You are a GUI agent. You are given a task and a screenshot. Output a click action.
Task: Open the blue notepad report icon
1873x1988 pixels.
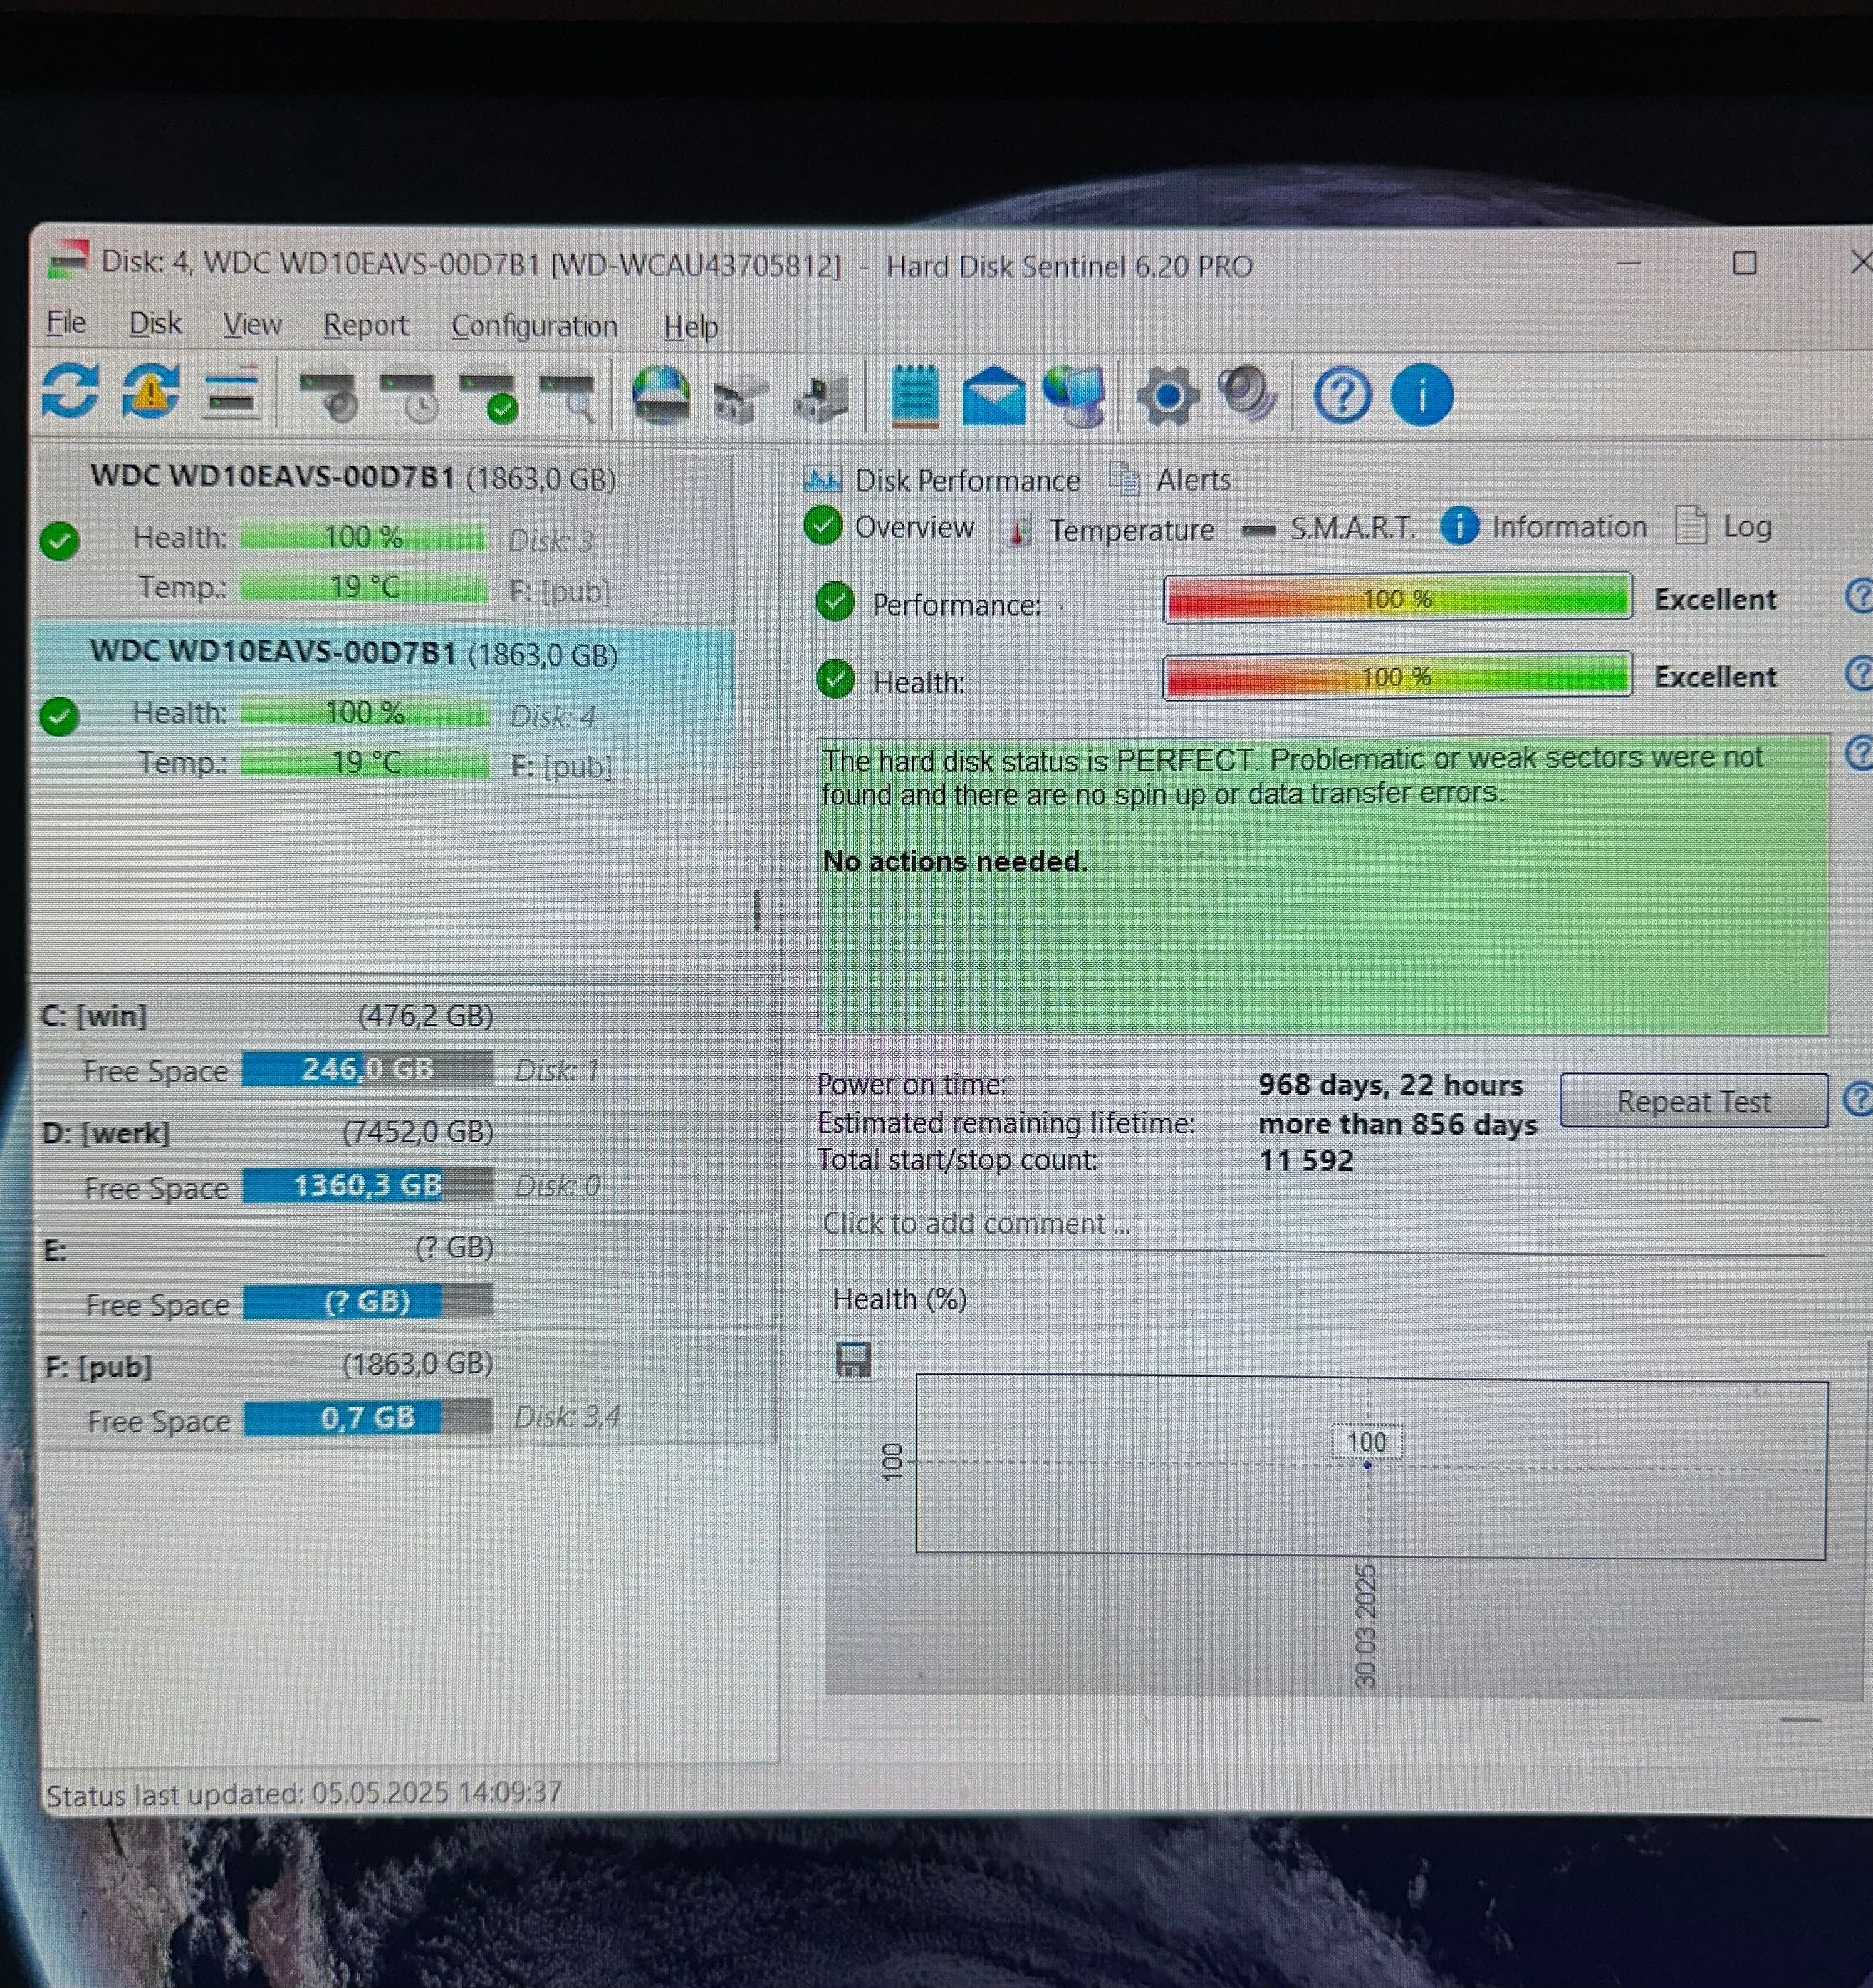click(x=914, y=396)
